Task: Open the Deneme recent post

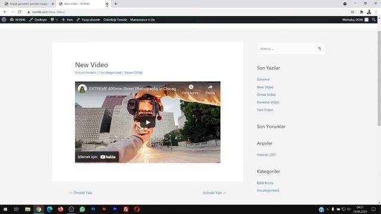Action: [263, 80]
